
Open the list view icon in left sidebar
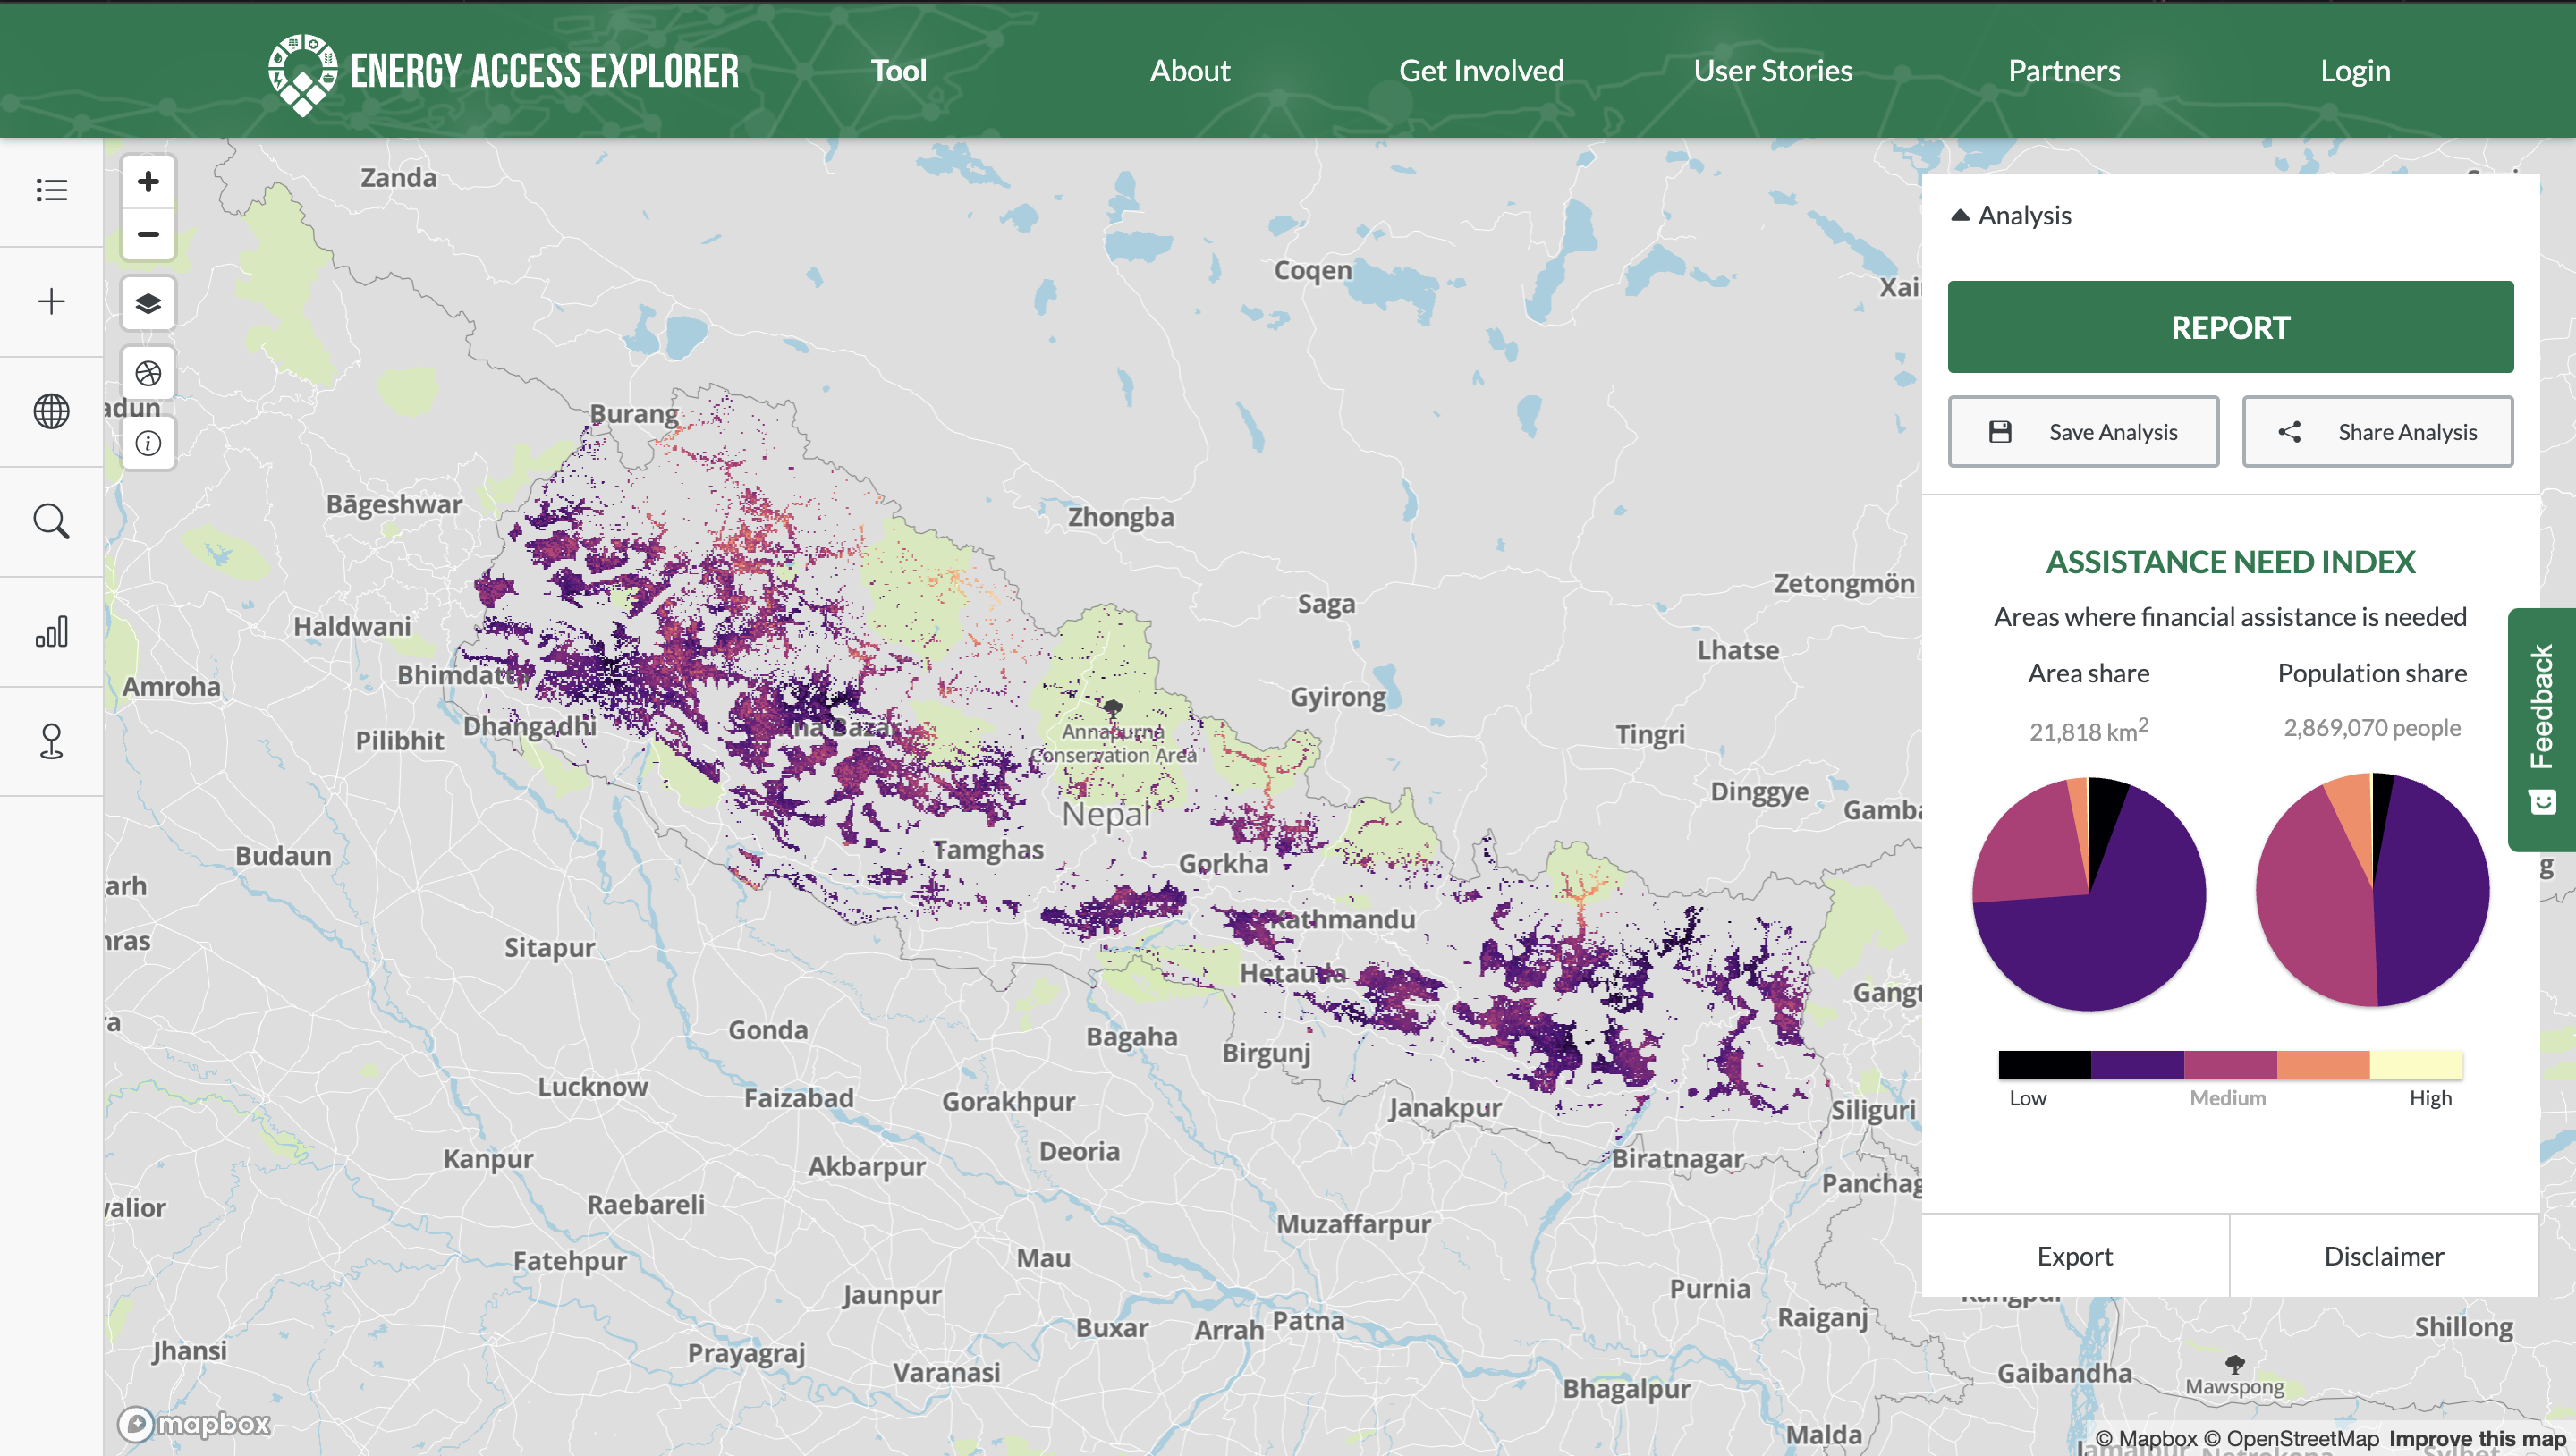(51, 190)
